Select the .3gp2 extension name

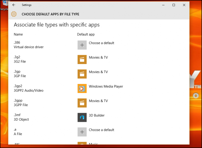pyautogui.click(x=18, y=86)
